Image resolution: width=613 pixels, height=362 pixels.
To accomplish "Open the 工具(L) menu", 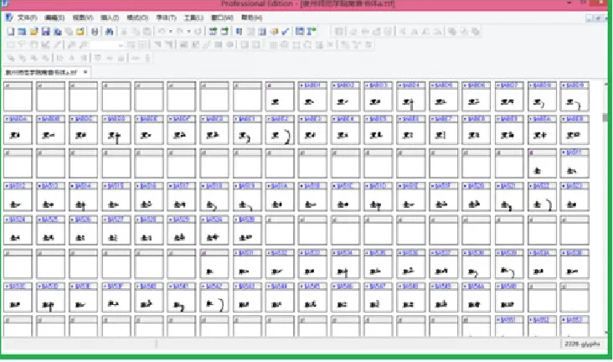I will [x=193, y=18].
